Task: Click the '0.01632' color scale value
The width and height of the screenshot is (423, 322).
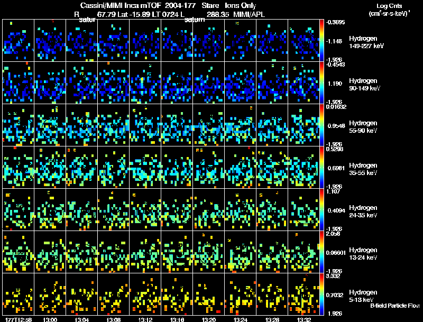Action: coord(336,107)
